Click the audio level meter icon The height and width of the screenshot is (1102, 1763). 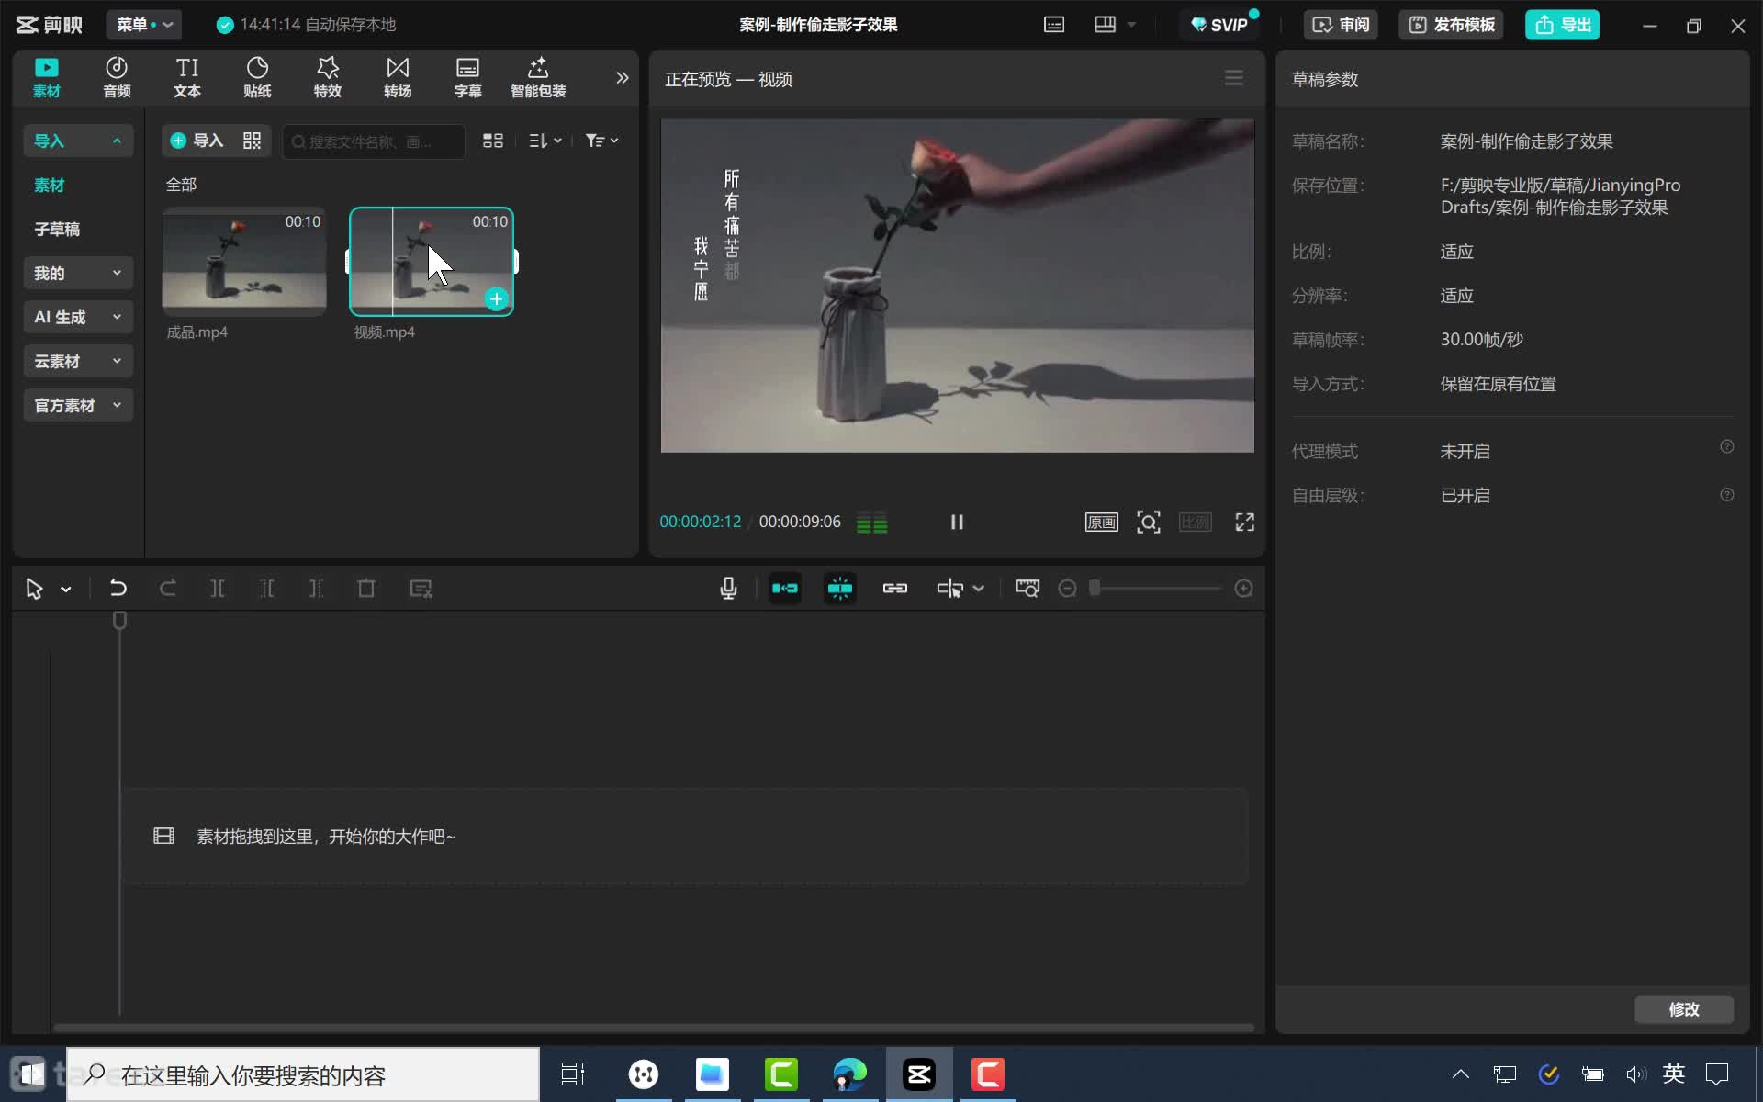[x=872, y=523]
